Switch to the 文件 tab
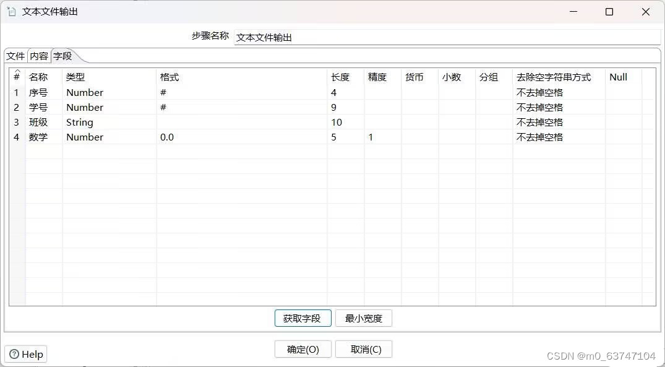The width and height of the screenshot is (665, 367). [15, 56]
